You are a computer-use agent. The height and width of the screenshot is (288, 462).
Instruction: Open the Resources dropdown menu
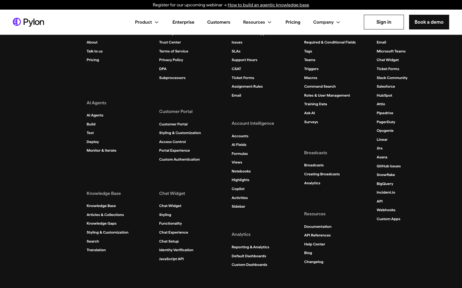257,22
